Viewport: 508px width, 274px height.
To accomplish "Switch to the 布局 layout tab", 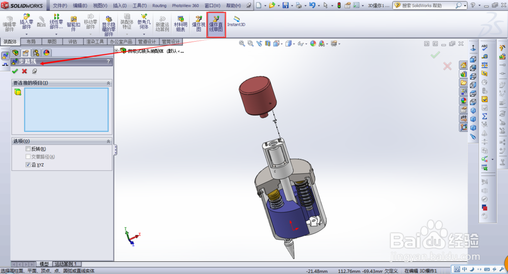I will click(x=31, y=42).
